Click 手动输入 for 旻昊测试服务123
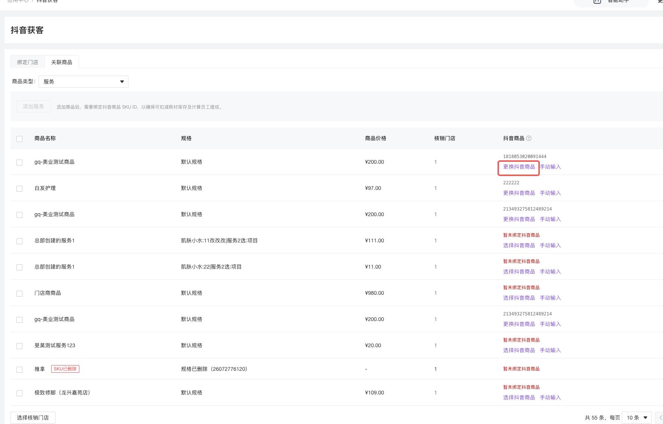This screenshot has width=663, height=424. coord(550,350)
